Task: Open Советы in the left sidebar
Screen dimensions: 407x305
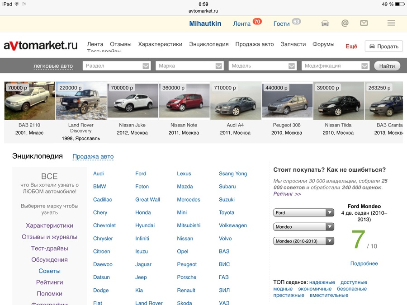Action: (x=50, y=271)
